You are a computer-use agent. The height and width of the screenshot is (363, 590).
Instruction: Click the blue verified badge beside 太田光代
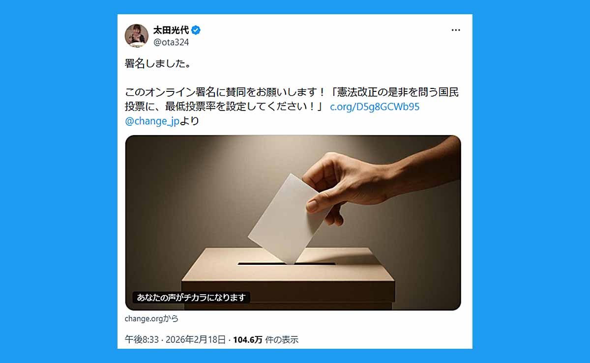pyautogui.click(x=196, y=30)
